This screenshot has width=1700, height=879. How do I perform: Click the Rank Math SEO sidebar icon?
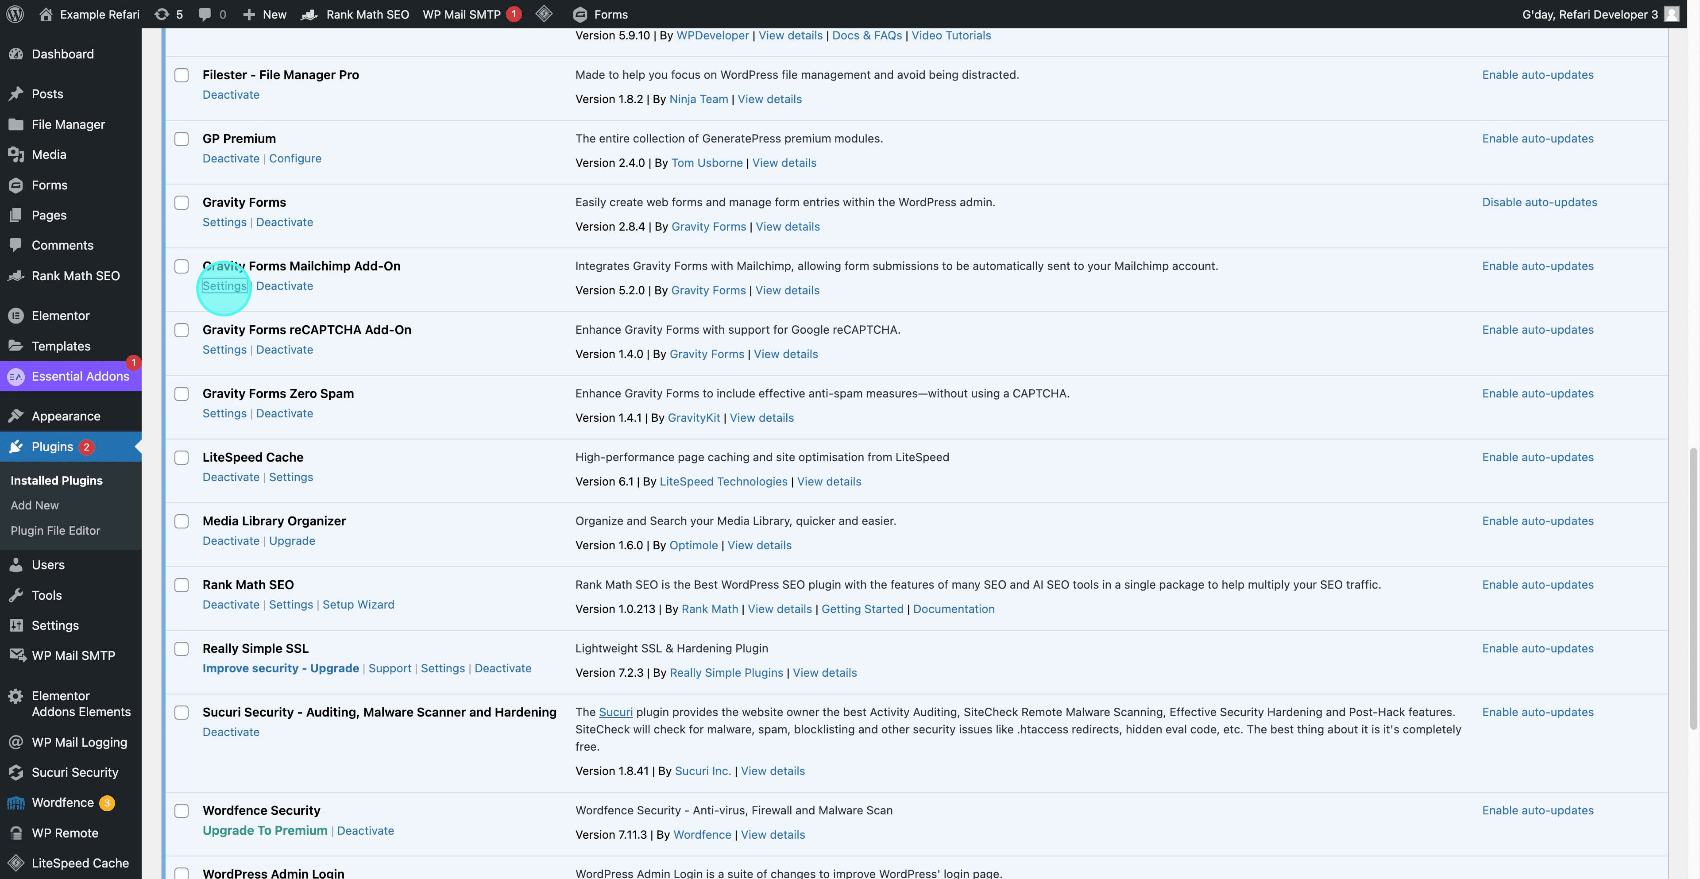pyautogui.click(x=16, y=276)
